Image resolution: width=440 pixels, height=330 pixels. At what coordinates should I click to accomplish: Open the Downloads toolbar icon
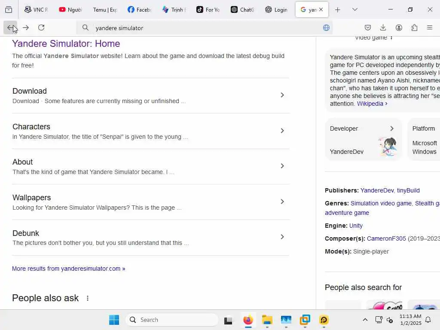pos(383,27)
